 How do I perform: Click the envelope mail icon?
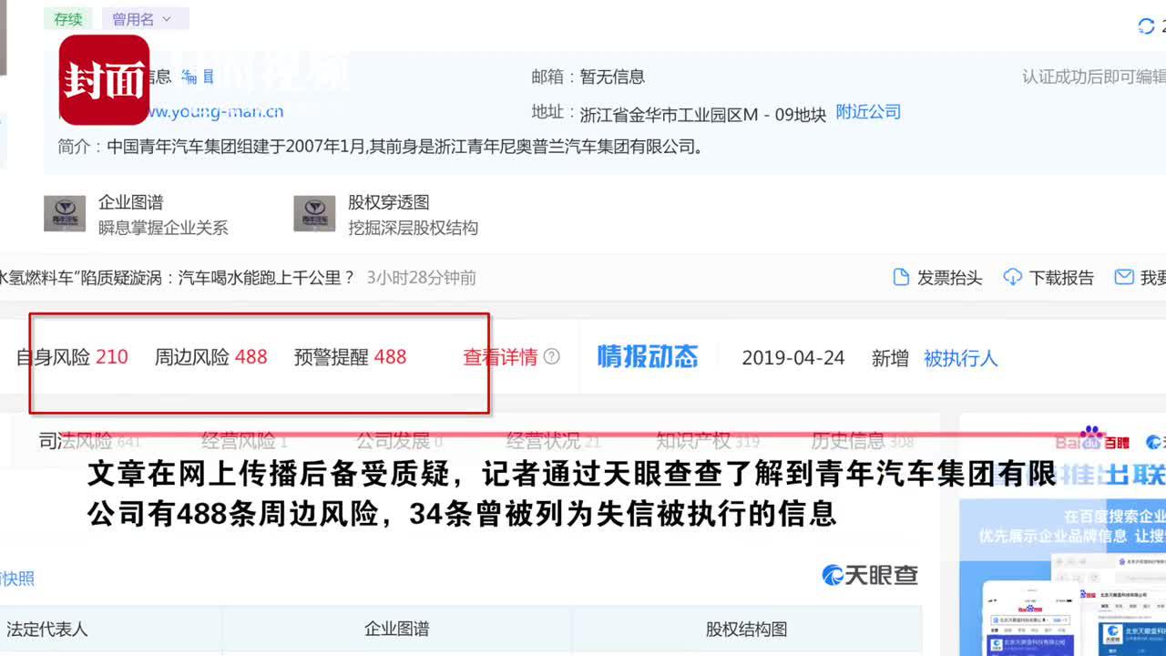tap(1124, 277)
